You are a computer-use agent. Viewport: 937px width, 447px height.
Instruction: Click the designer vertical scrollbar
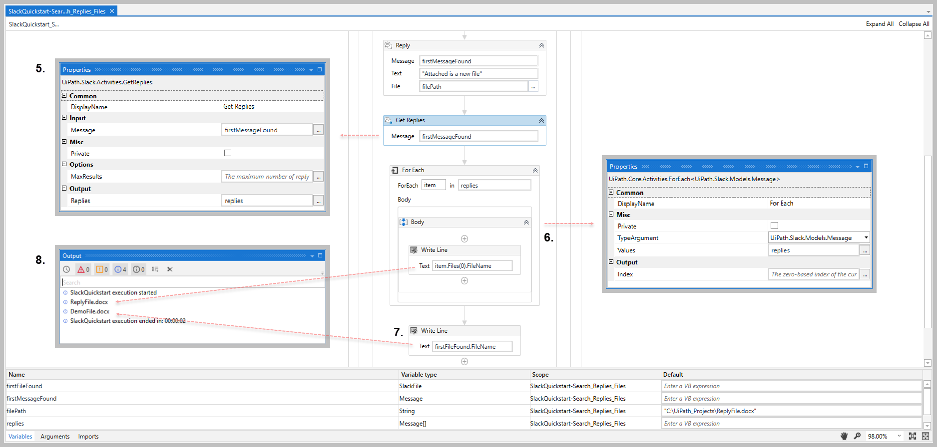pyautogui.click(x=928, y=242)
